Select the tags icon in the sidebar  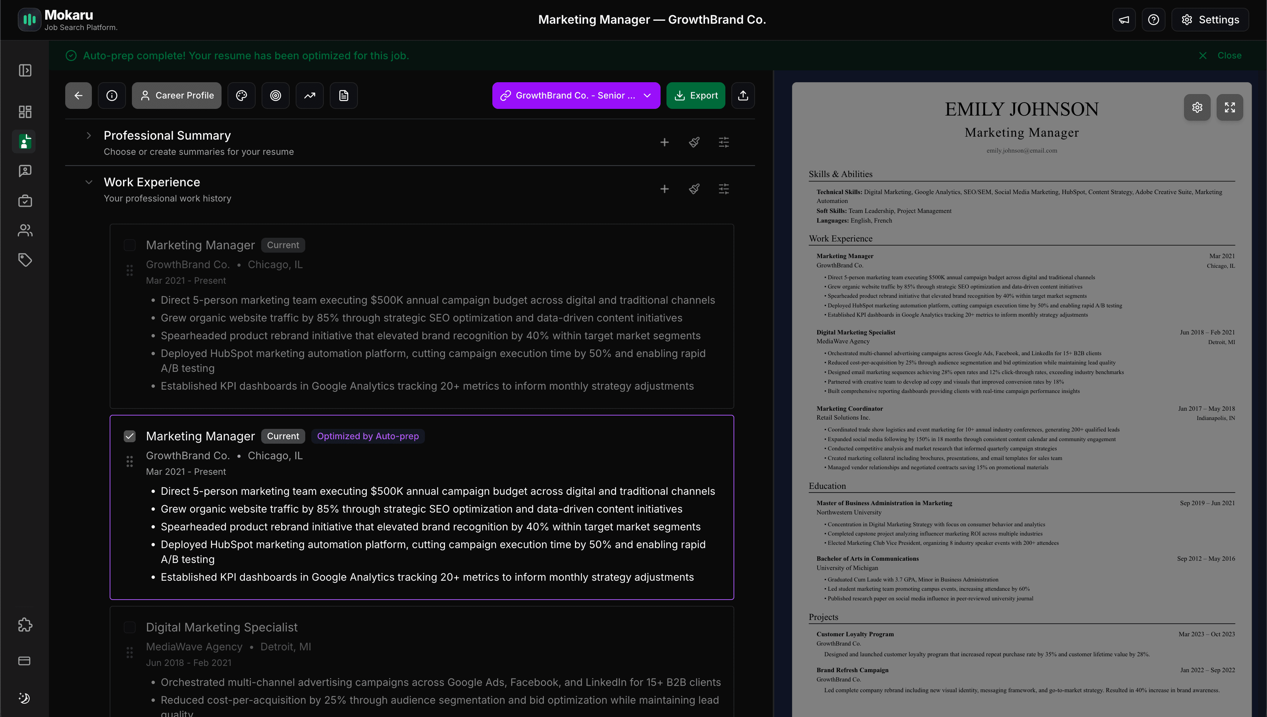click(x=24, y=260)
